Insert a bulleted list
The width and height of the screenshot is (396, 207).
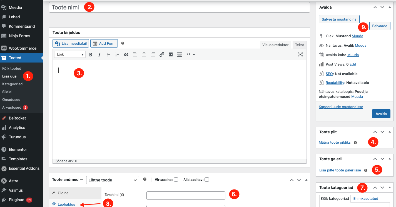[109, 54]
